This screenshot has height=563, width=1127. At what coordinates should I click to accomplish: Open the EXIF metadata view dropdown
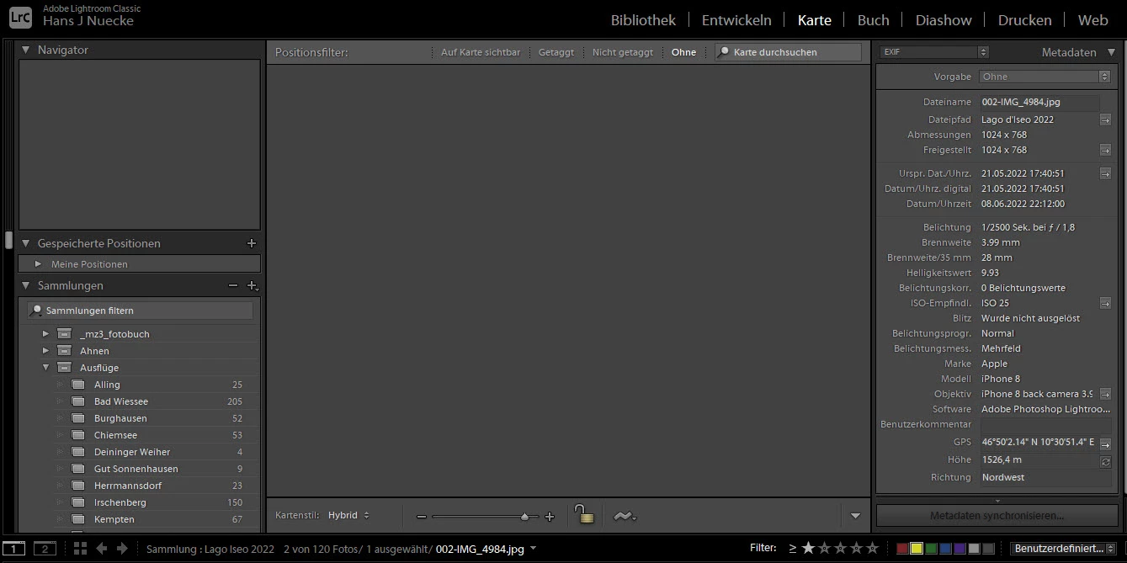tap(934, 52)
